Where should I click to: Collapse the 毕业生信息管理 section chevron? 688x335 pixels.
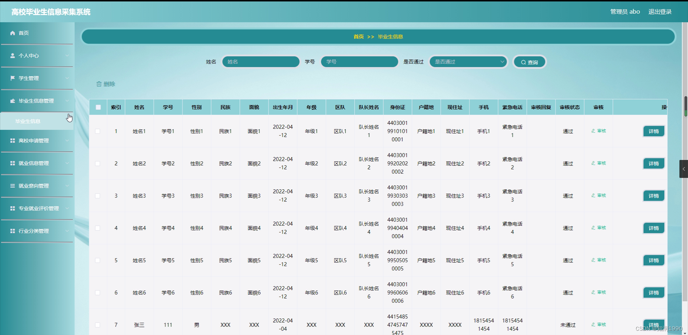pos(67,101)
